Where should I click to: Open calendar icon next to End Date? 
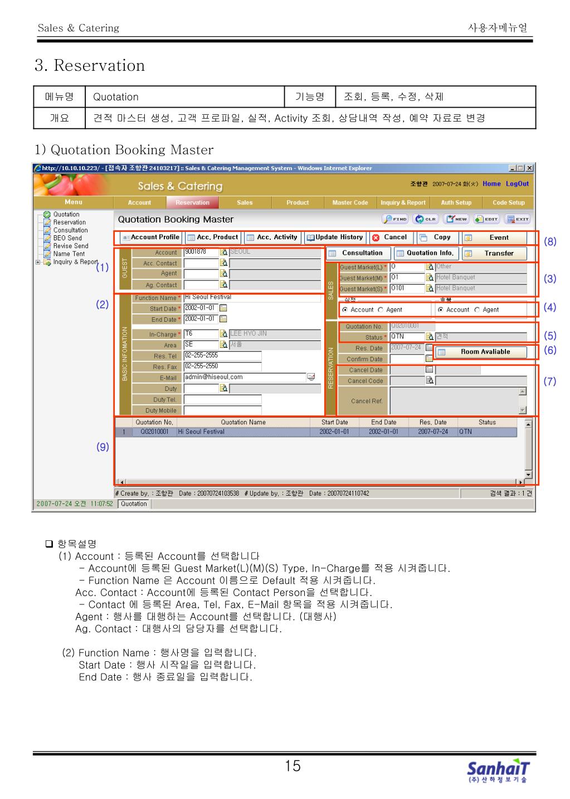point(223,319)
